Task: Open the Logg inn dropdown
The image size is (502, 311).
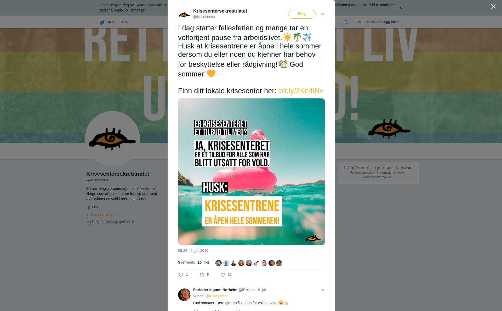Action: [x=390, y=22]
